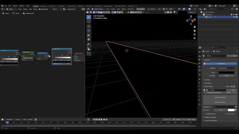Click the BG Color eyedropper icon
The height and width of the screenshot is (134, 239).
pos(236,110)
